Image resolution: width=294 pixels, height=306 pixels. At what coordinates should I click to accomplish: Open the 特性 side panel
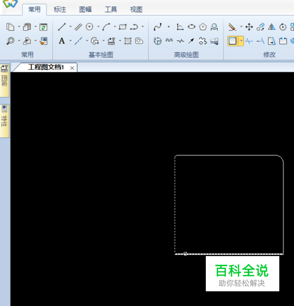point(4,121)
